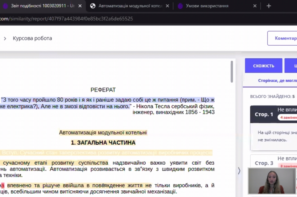Switch to the Умови використання tab
The width and height of the screenshot is (297, 197).
[x=207, y=6]
